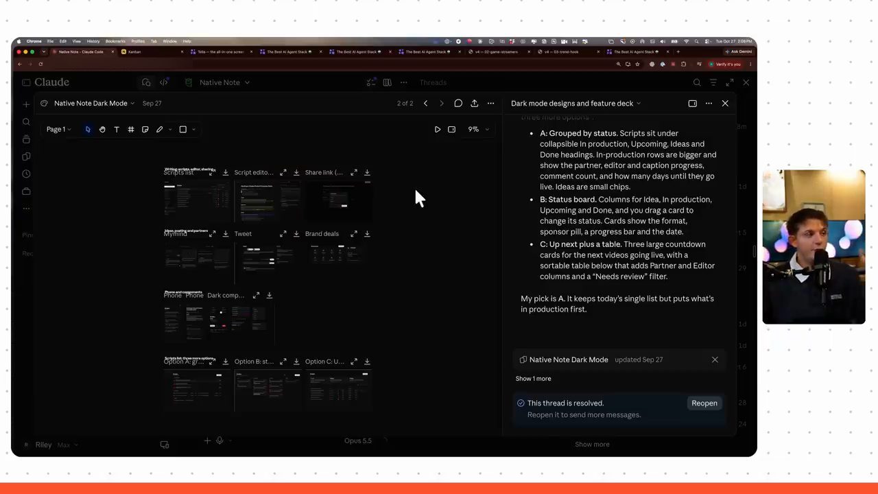Click Show more at the bottom
The width and height of the screenshot is (878, 494).
point(592,445)
